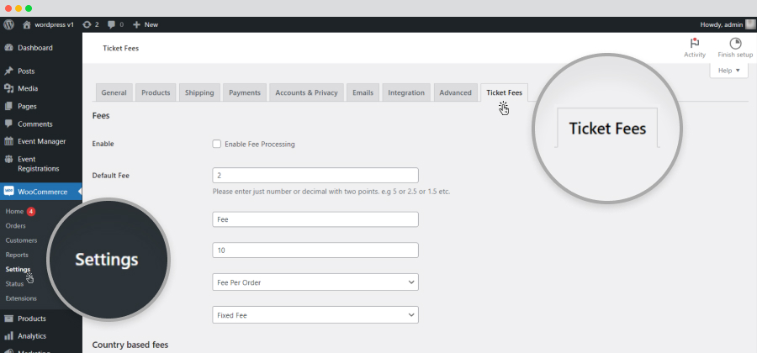Open the Fee Per Order dropdown

tap(315, 282)
